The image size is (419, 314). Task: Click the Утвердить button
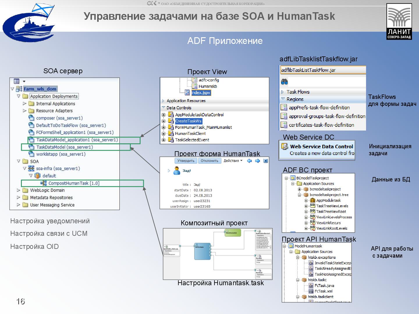[x=185, y=161]
